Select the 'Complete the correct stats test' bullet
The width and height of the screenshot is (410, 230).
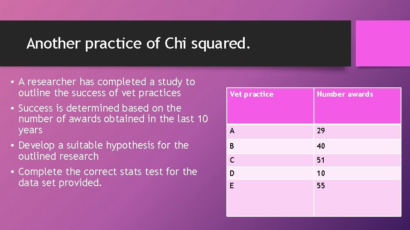coord(108,177)
